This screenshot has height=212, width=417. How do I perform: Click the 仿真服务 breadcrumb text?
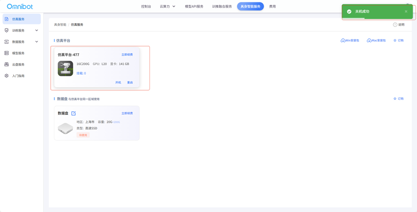tap(77, 25)
